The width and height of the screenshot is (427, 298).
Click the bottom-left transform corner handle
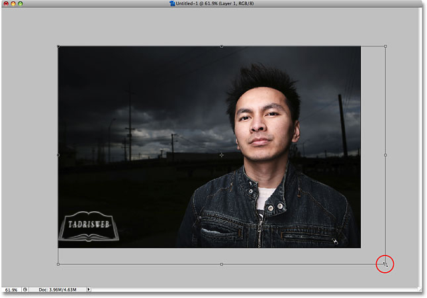58,264
